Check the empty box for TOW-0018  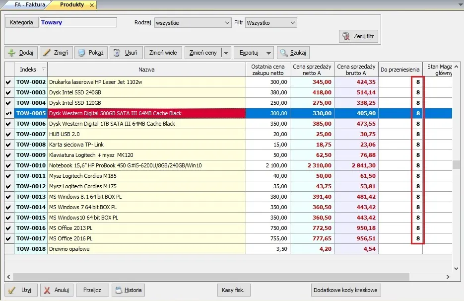[x=9, y=249]
